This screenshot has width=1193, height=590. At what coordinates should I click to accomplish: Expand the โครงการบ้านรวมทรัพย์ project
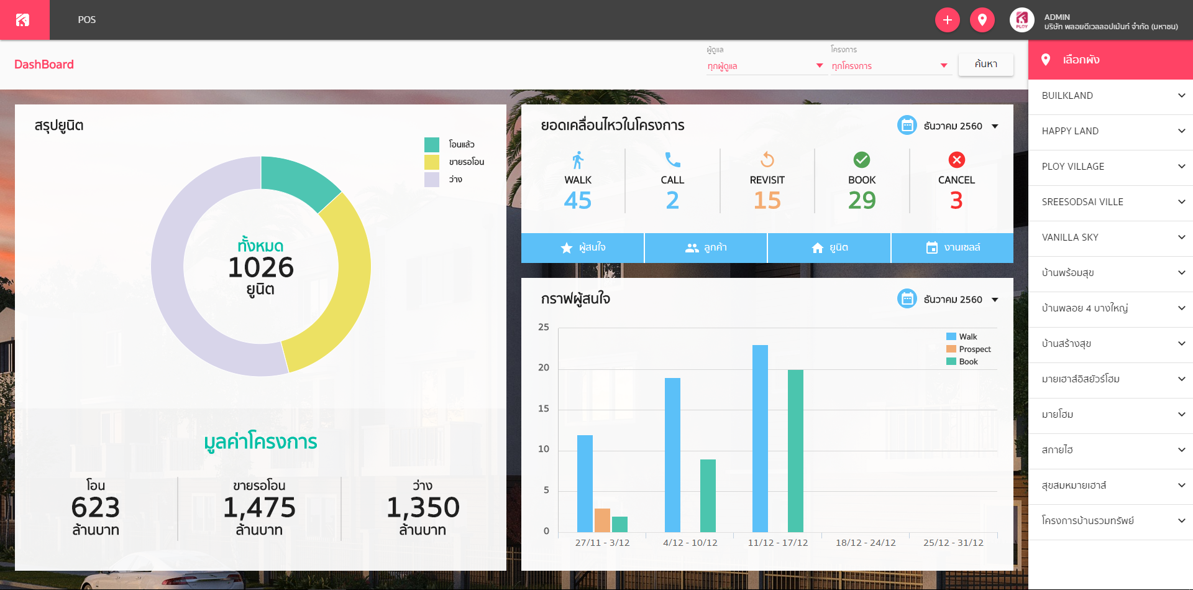pos(1110,521)
